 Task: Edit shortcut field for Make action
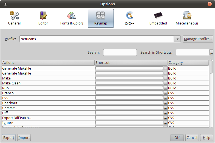click(x=129, y=78)
